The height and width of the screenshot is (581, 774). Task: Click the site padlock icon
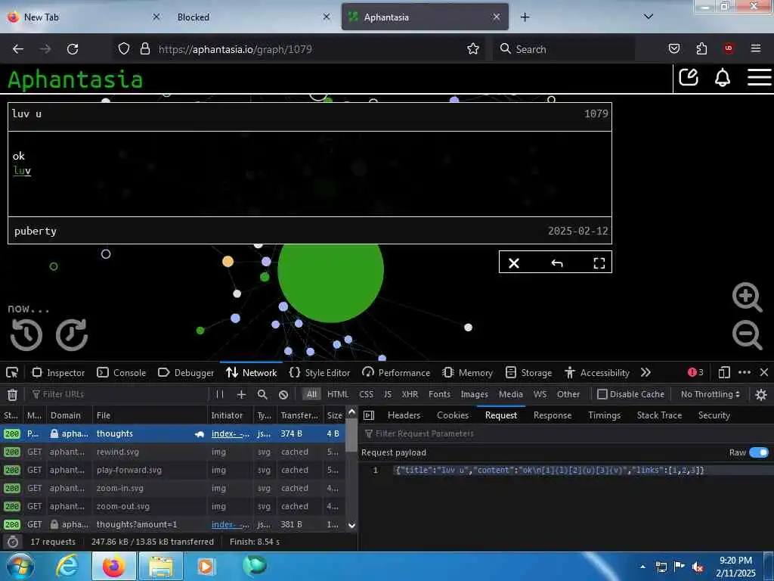[x=144, y=49]
